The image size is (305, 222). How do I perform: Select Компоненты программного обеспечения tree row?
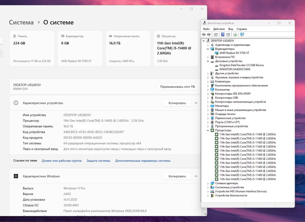pos(241,86)
